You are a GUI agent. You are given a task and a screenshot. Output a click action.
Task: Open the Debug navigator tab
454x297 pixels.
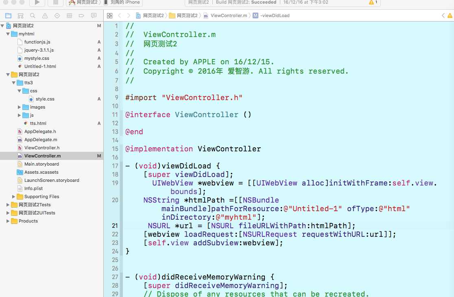pyautogui.click(x=69, y=15)
